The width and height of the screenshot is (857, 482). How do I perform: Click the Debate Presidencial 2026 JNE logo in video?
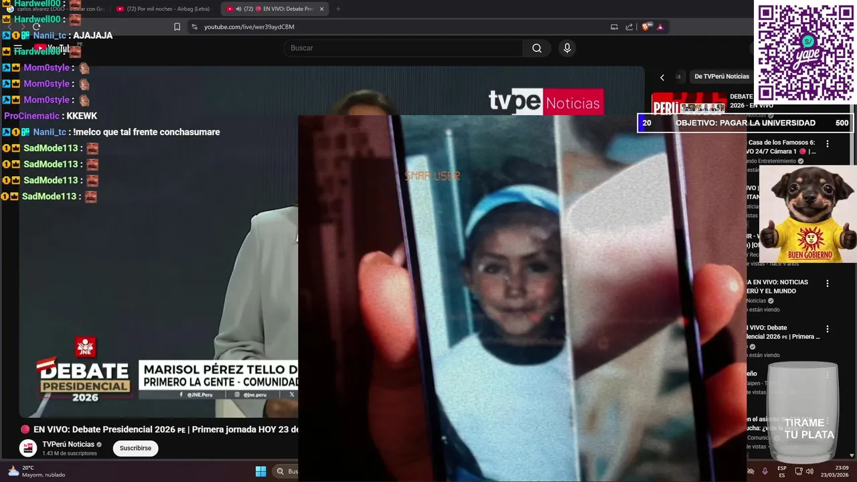point(85,369)
